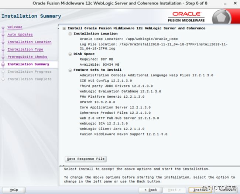Collapse the Disk Space section
Viewport: 240px width, 194px height.
pyautogui.click(x=70, y=54)
